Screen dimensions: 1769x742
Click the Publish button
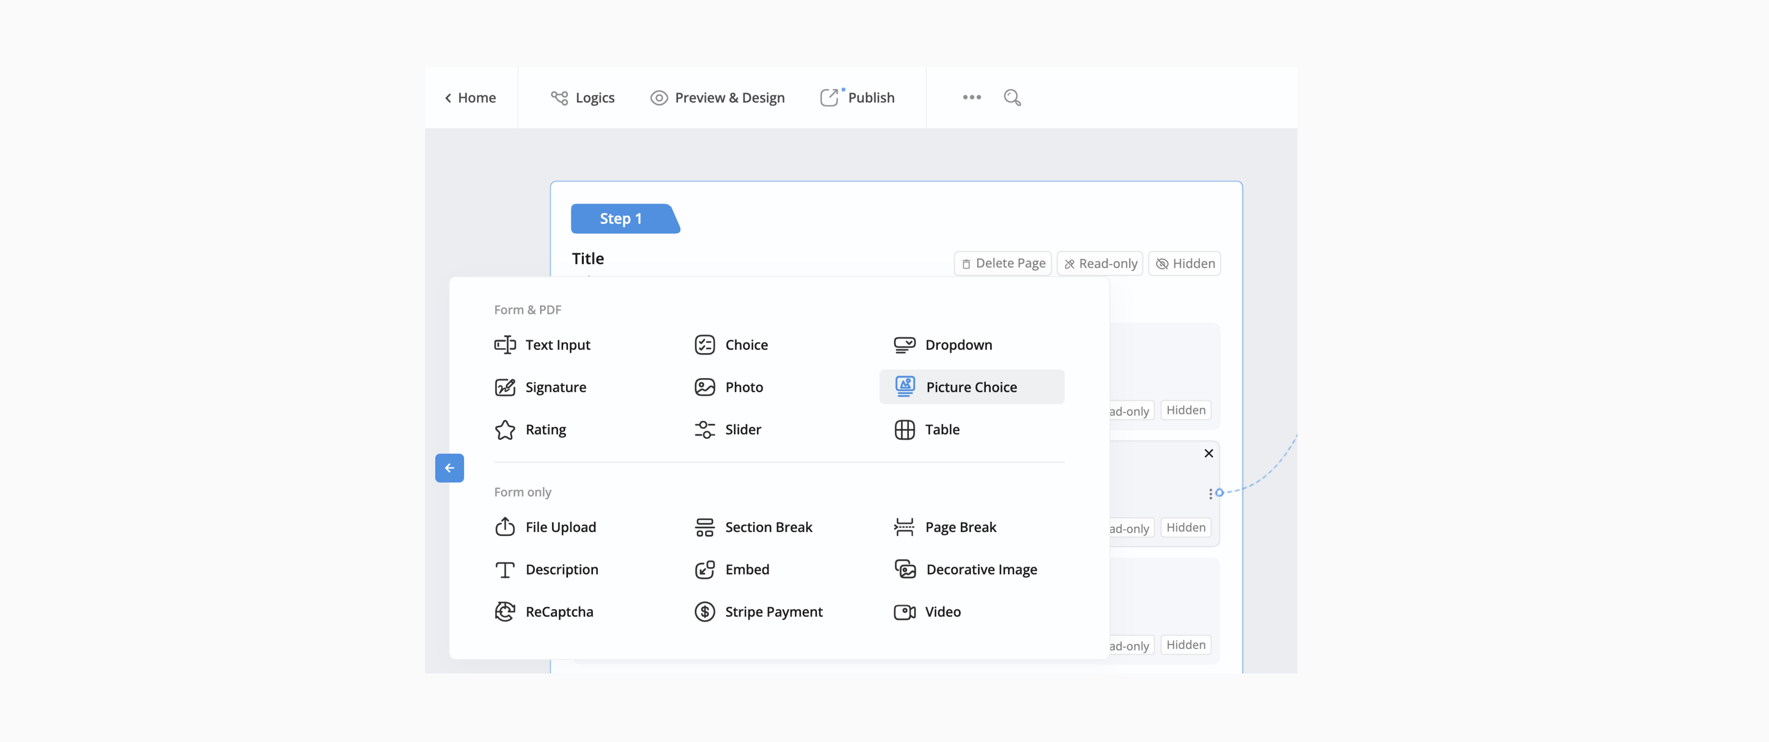click(x=857, y=98)
